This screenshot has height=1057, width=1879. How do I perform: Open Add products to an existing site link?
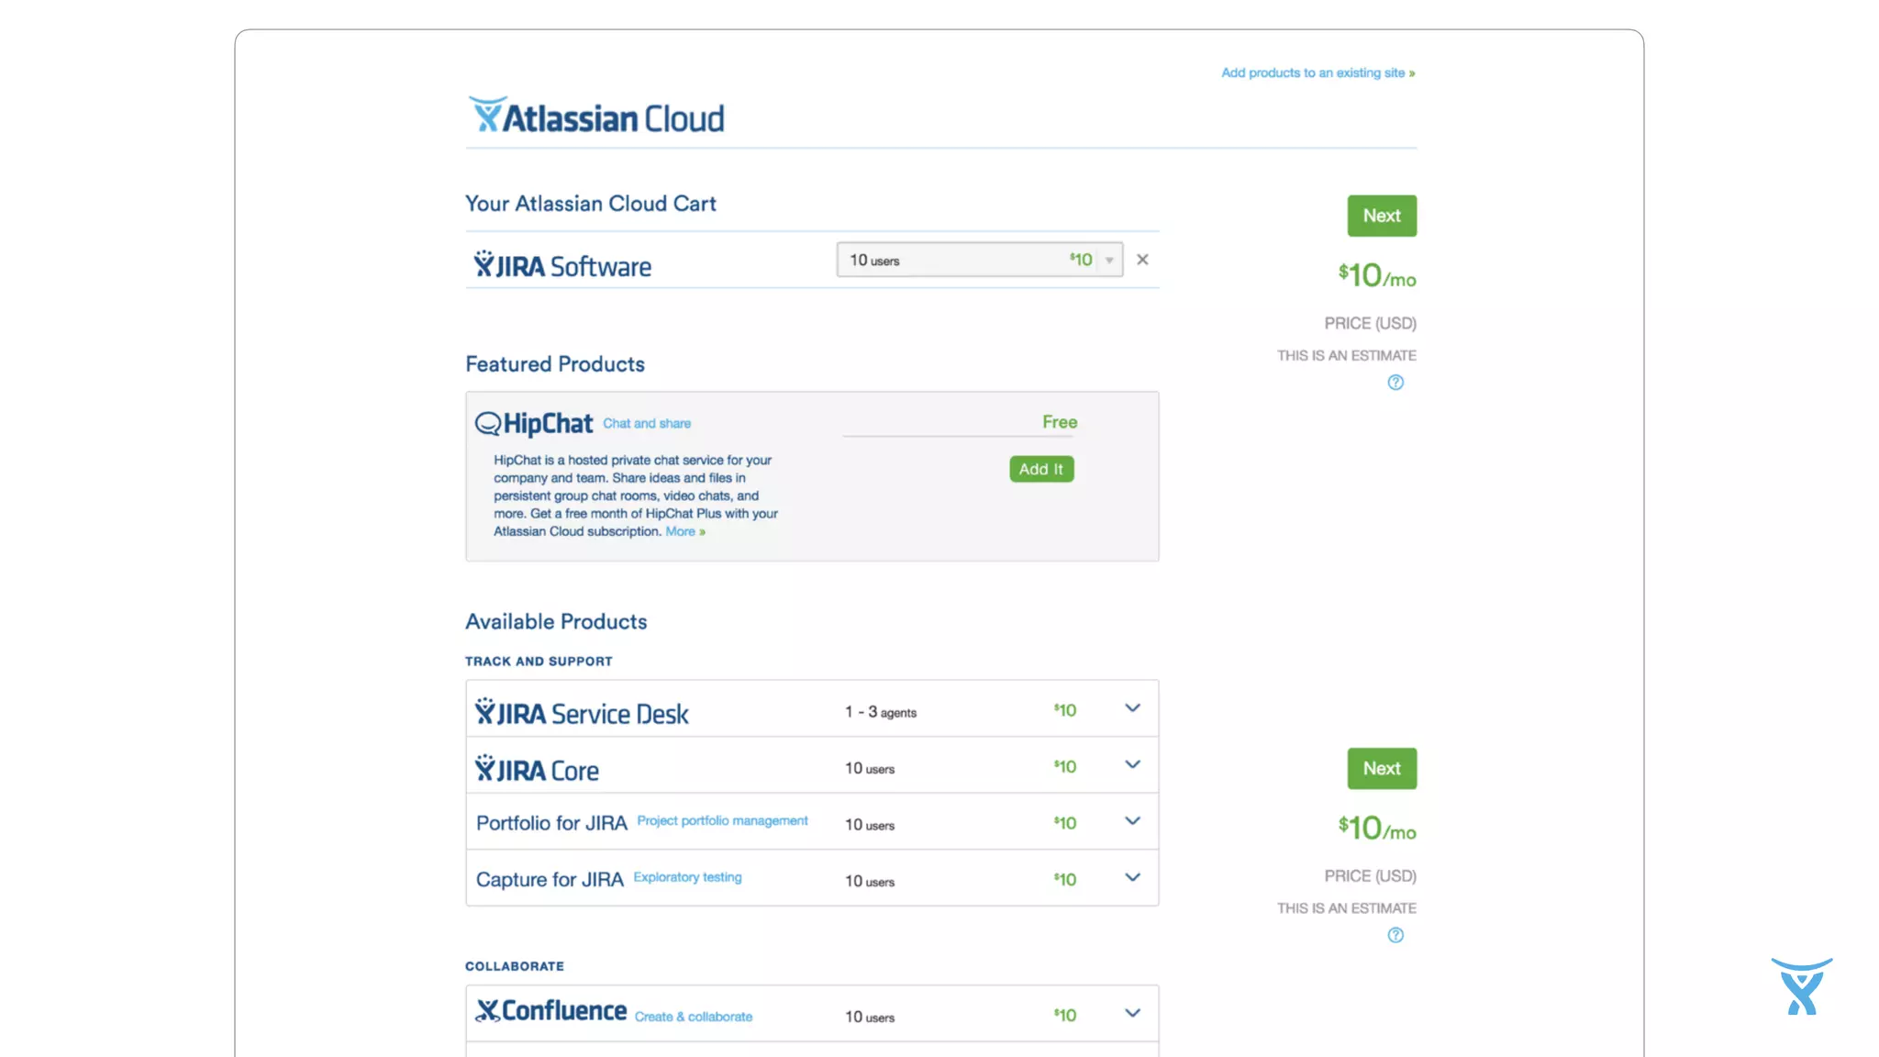point(1318,72)
